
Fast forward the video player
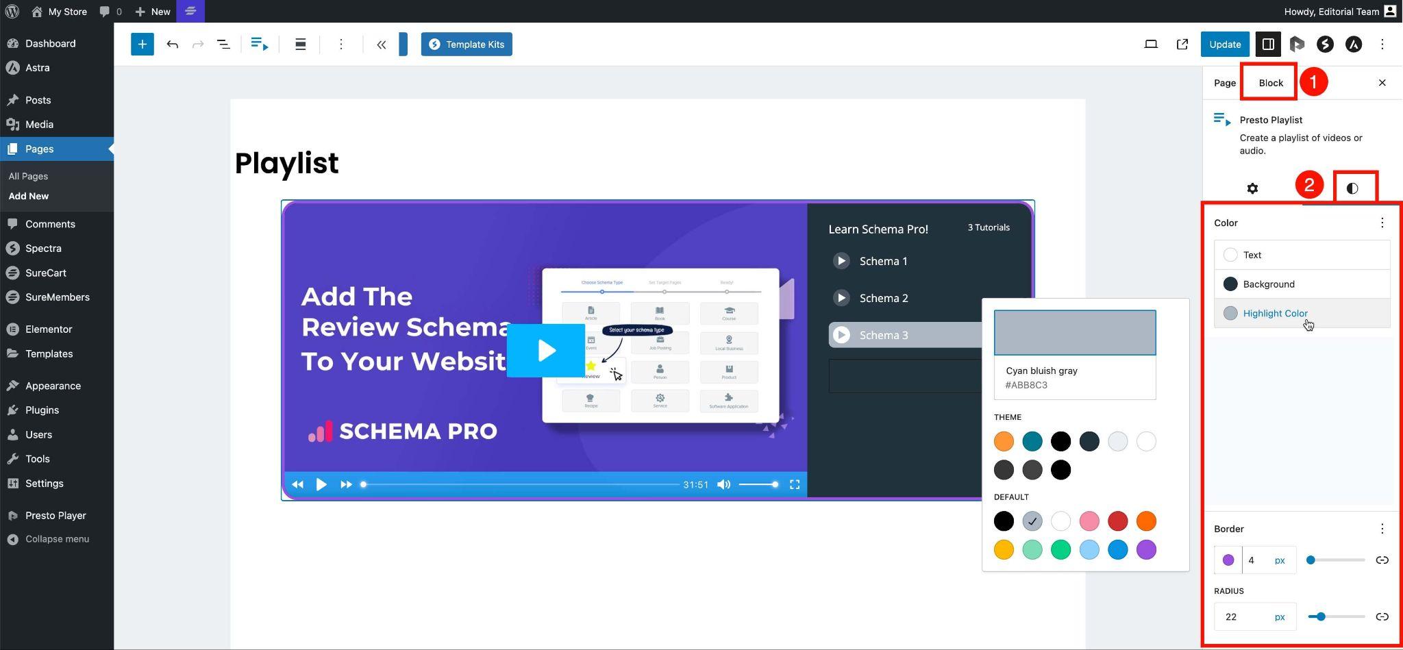click(346, 485)
